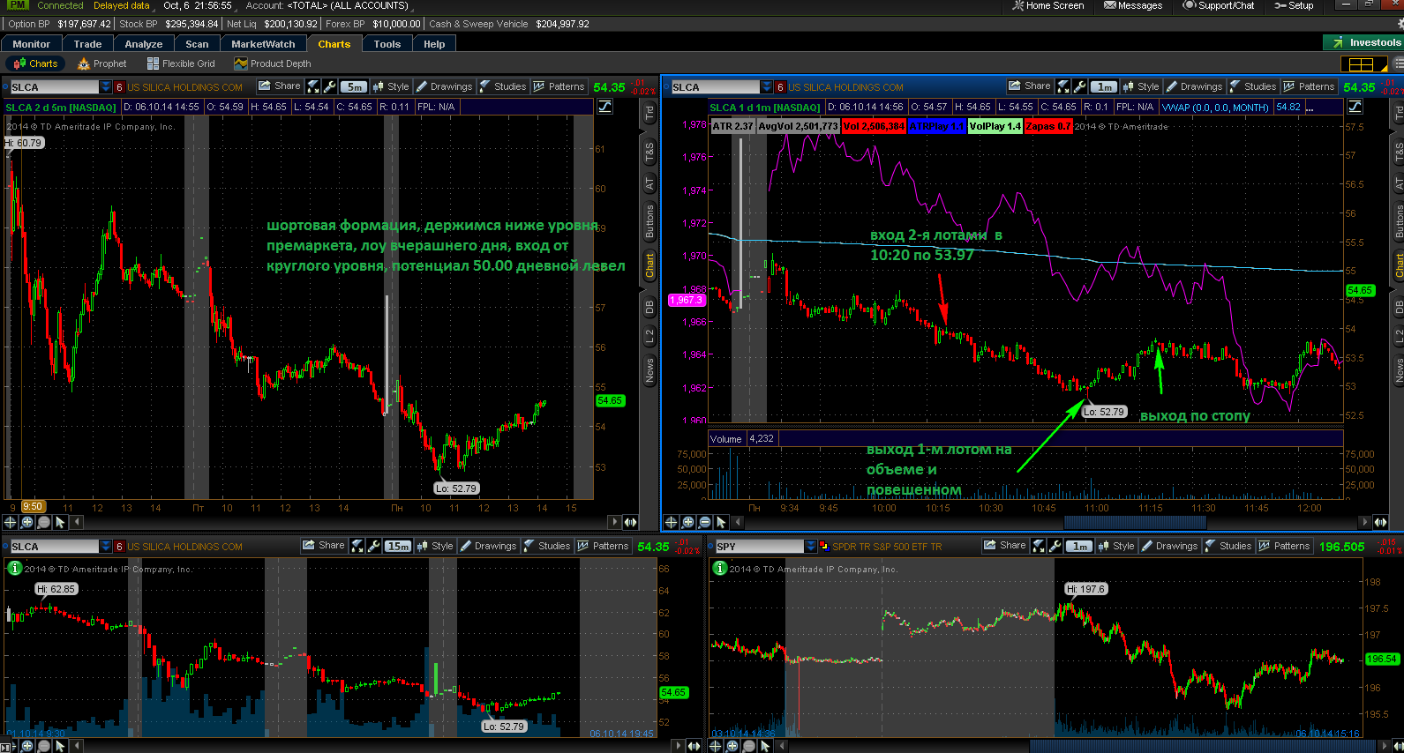The image size is (1404, 753).
Task: Switch to the MarketWatch tab
Action: 263,43
